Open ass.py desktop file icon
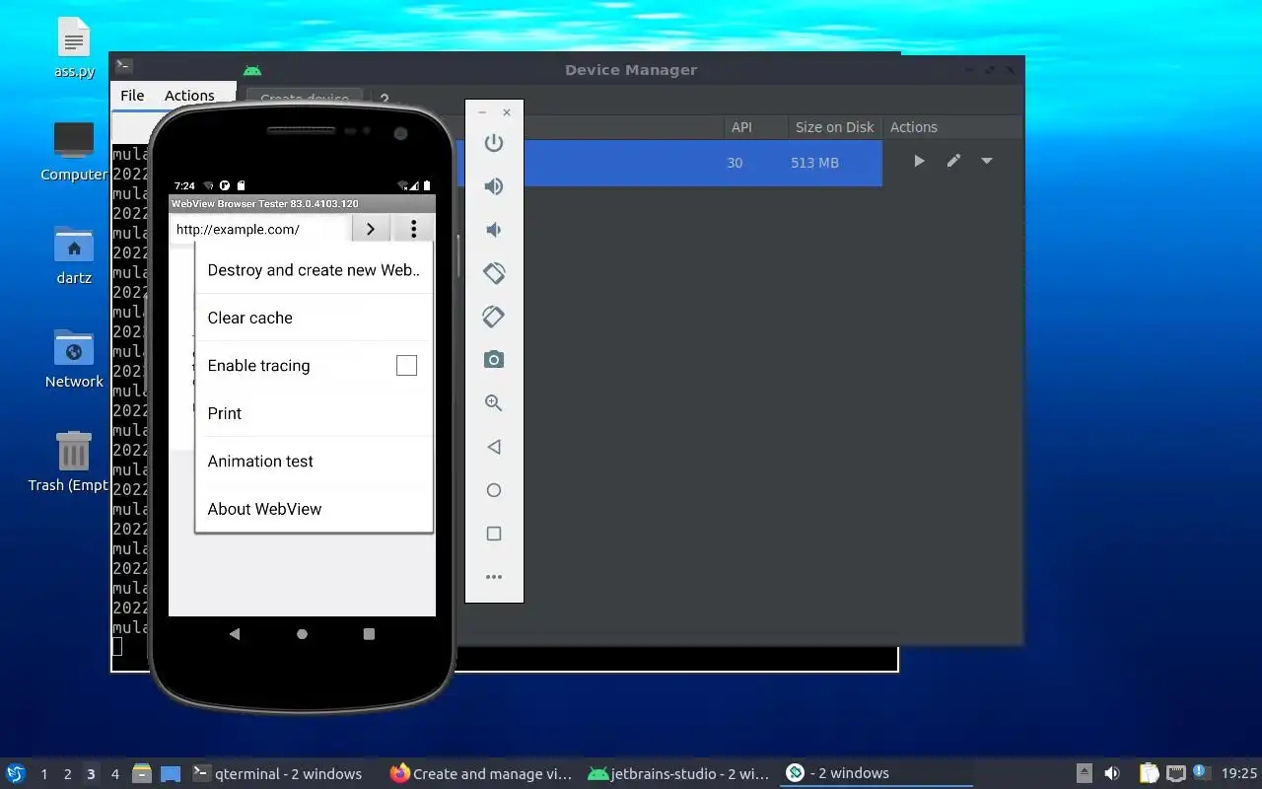 tap(74, 49)
